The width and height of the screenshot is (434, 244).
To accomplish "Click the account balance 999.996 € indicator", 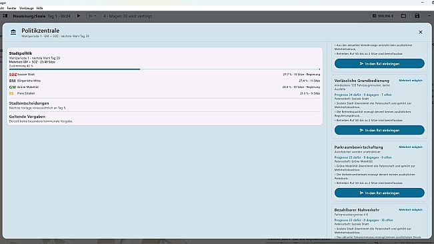I will point(383,16).
